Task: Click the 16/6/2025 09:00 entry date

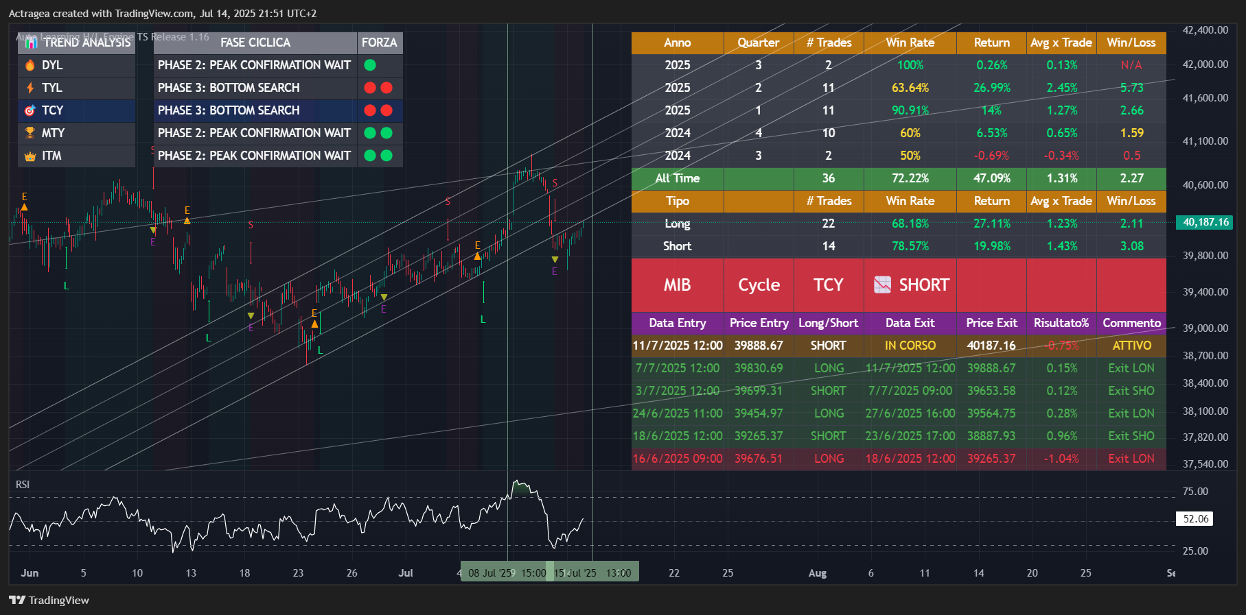Action: (x=678, y=459)
